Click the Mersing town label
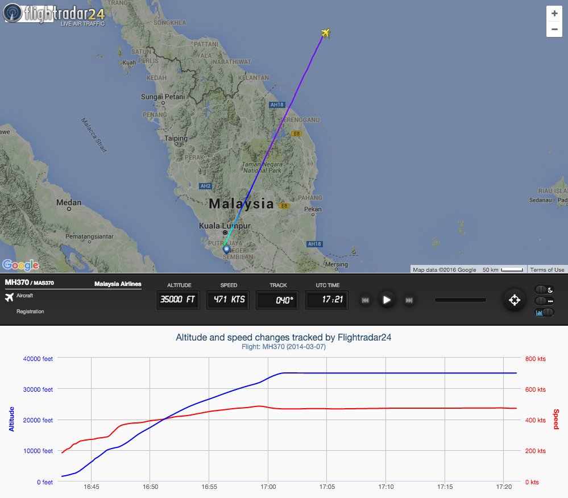 click(x=336, y=264)
